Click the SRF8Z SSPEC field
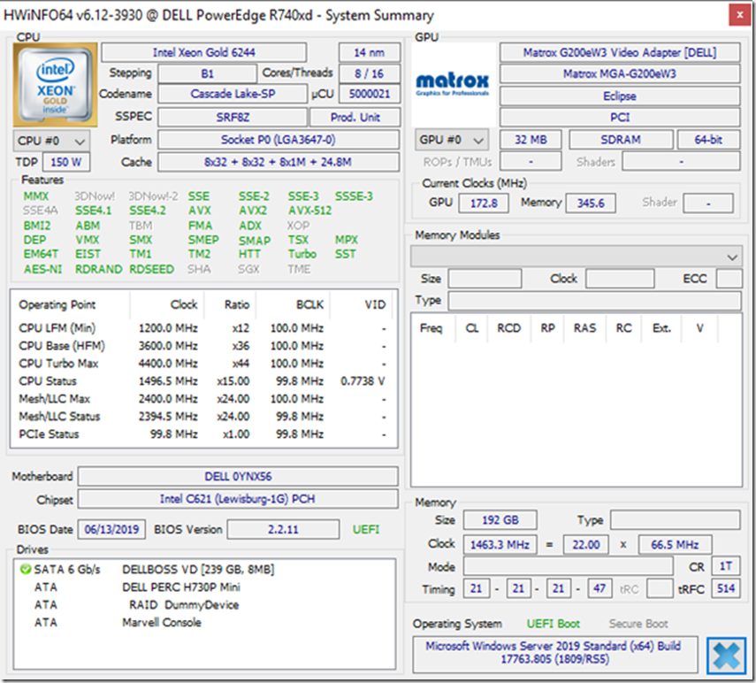 click(233, 117)
